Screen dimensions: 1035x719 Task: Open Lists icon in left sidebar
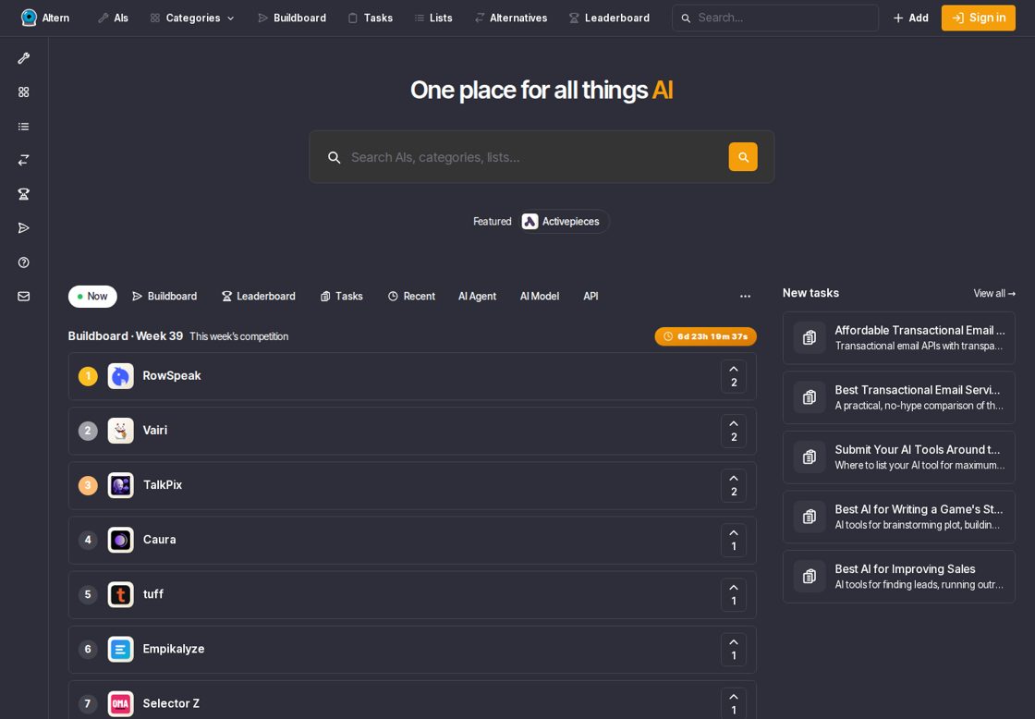pos(24,126)
